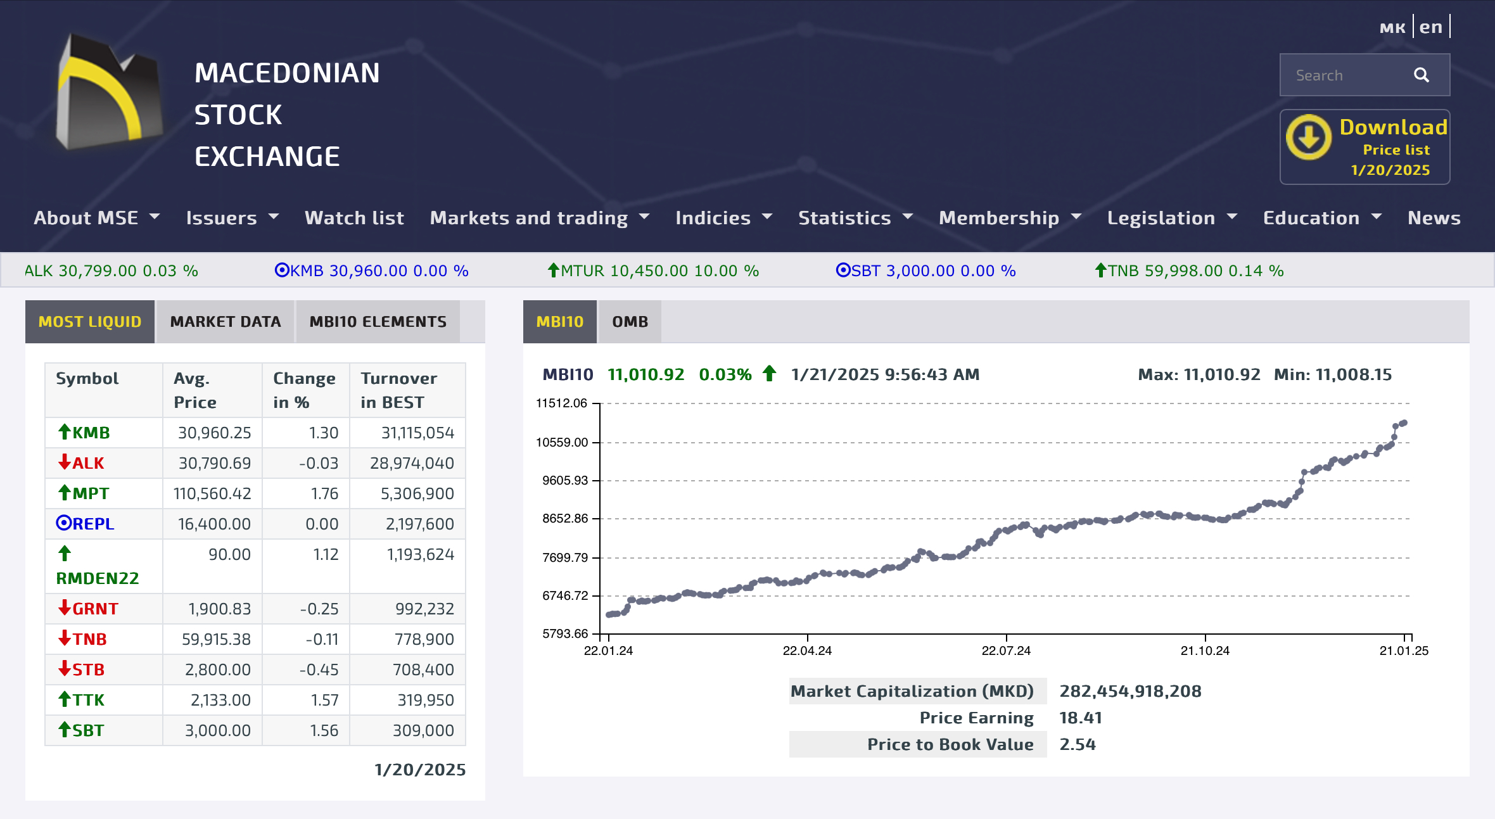Open the Watch list page
Image resolution: width=1495 pixels, height=819 pixels.
click(354, 218)
